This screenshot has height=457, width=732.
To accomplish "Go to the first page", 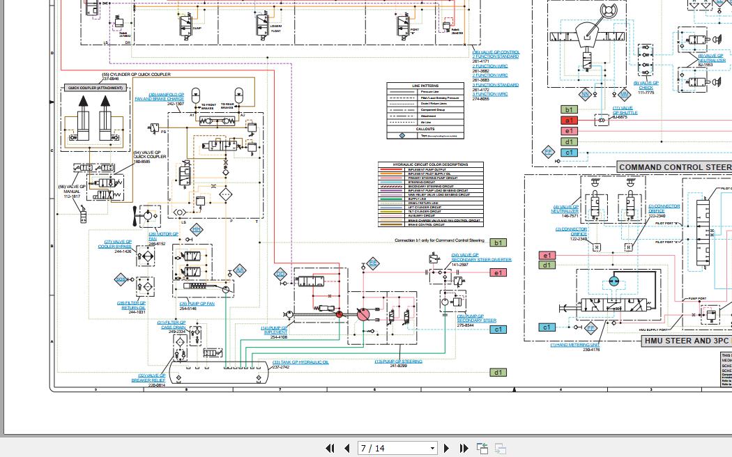I will [x=330, y=449].
